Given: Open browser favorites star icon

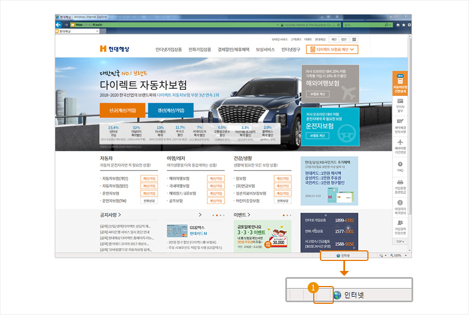Looking at the screenshot, I should (x=404, y=25).
